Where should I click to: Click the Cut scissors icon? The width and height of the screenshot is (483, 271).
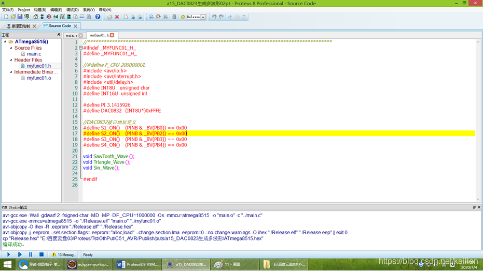click(x=230, y=17)
